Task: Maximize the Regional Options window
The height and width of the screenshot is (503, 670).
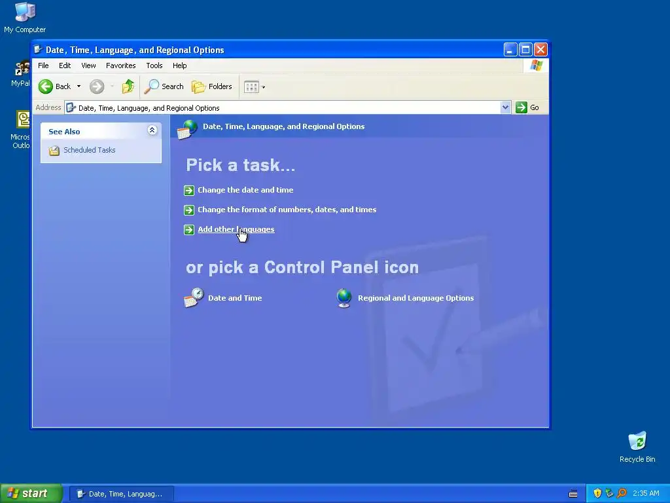Action: (525, 50)
